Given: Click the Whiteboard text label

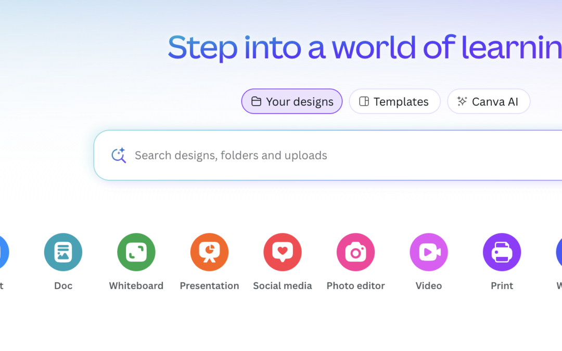Looking at the screenshot, I should tap(136, 285).
